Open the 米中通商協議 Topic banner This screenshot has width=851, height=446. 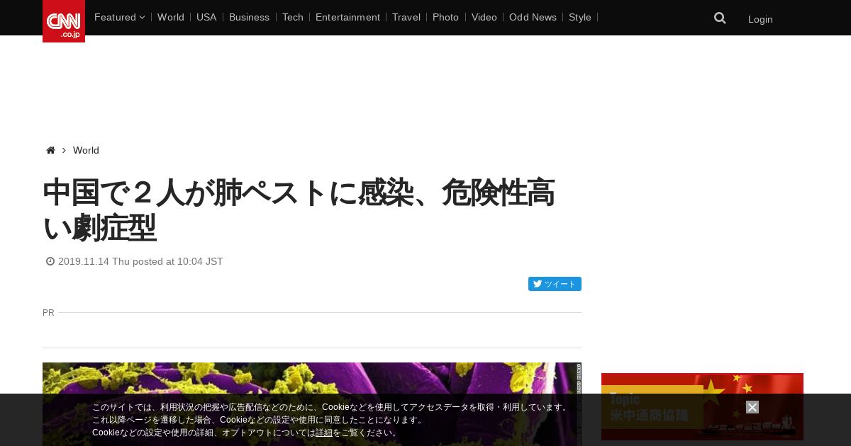702,406
